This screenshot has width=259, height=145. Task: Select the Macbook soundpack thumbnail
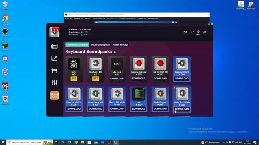(117, 64)
